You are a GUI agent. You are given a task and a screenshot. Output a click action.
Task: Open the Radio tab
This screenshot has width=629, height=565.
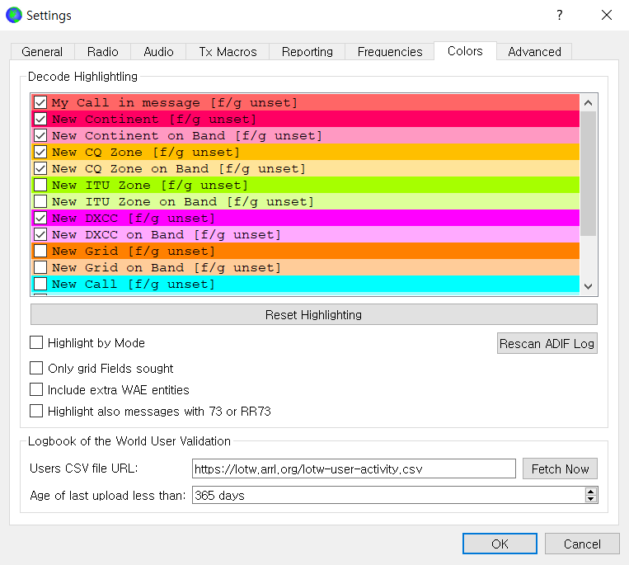coord(103,52)
